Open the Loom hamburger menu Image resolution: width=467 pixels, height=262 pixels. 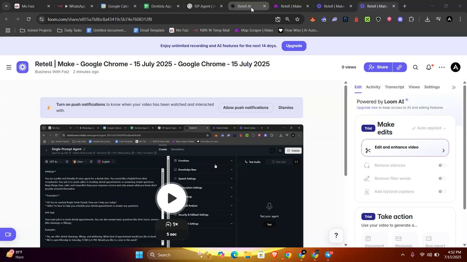pyautogui.click(x=9, y=67)
